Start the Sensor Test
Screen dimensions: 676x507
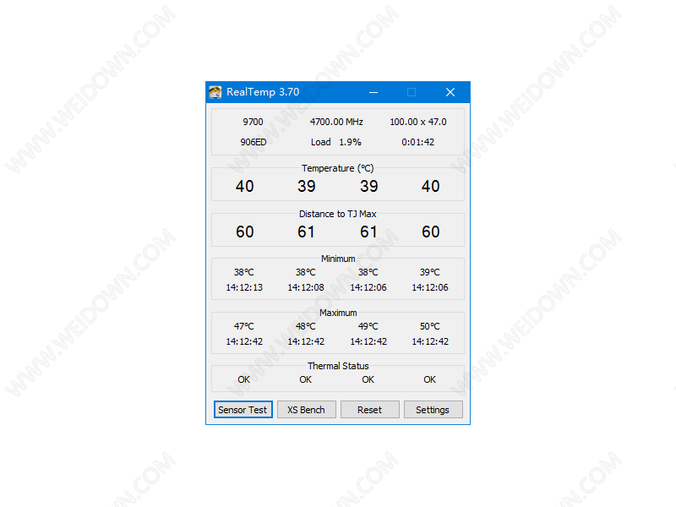tap(243, 410)
